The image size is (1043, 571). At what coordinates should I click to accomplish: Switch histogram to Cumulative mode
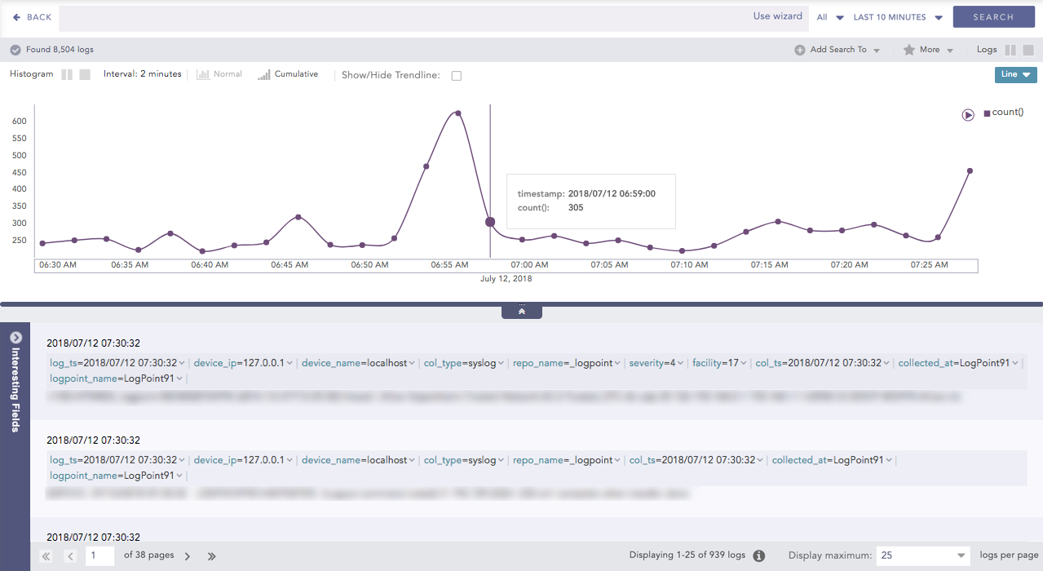[288, 74]
